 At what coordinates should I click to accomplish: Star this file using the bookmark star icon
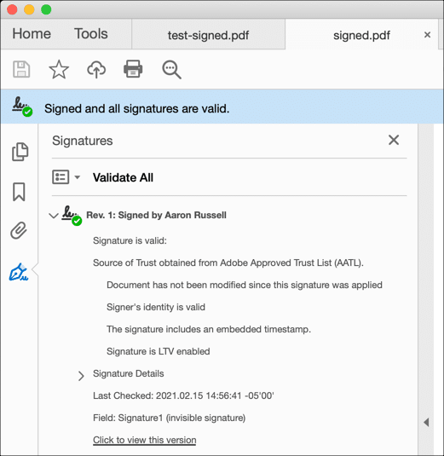click(x=59, y=69)
